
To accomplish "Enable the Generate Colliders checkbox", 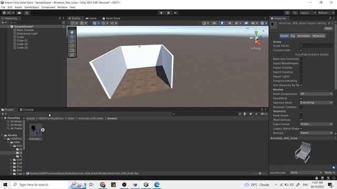I will point(301,107).
